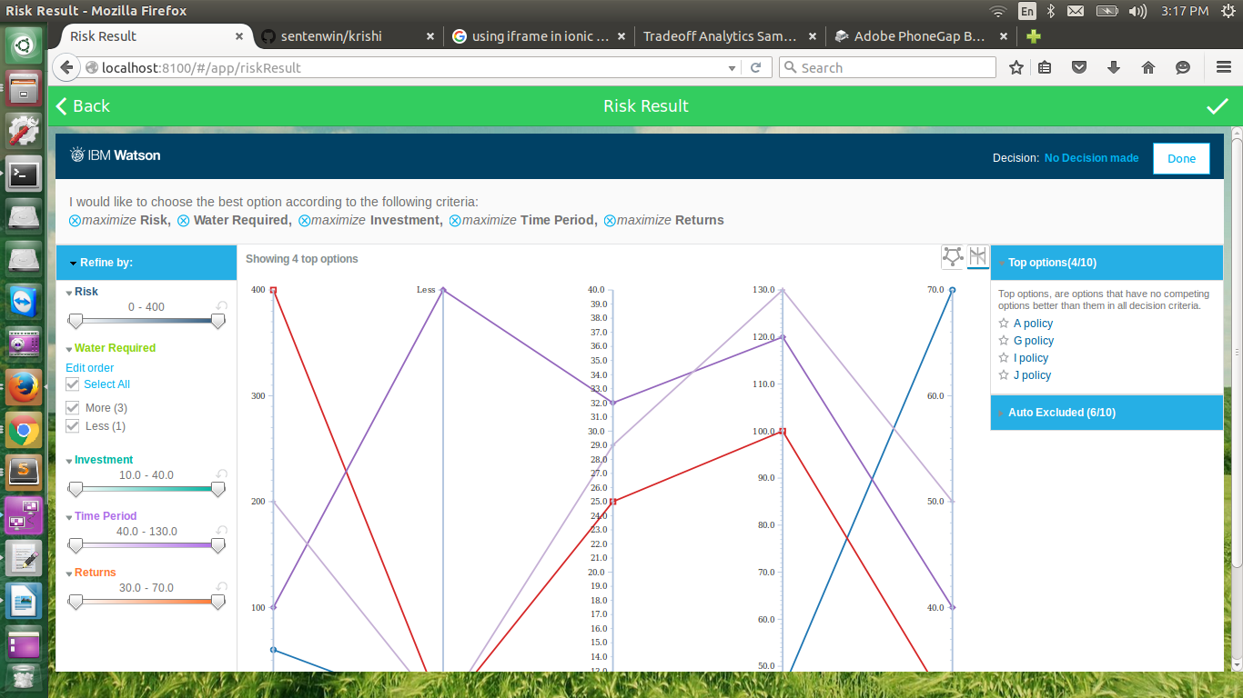This screenshot has height=698, width=1243.
Task: Switch to the sentenwin/krishi tab
Action: pyautogui.click(x=349, y=36)
